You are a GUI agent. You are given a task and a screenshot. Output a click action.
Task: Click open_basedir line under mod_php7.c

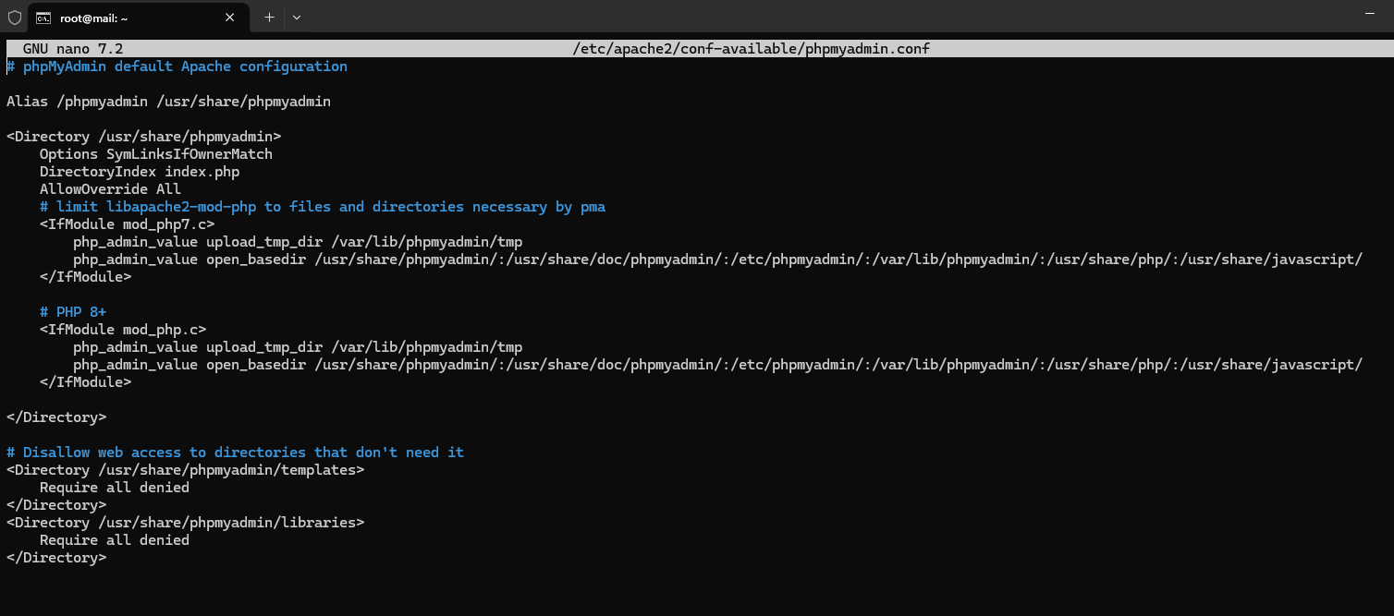[717, 260]
